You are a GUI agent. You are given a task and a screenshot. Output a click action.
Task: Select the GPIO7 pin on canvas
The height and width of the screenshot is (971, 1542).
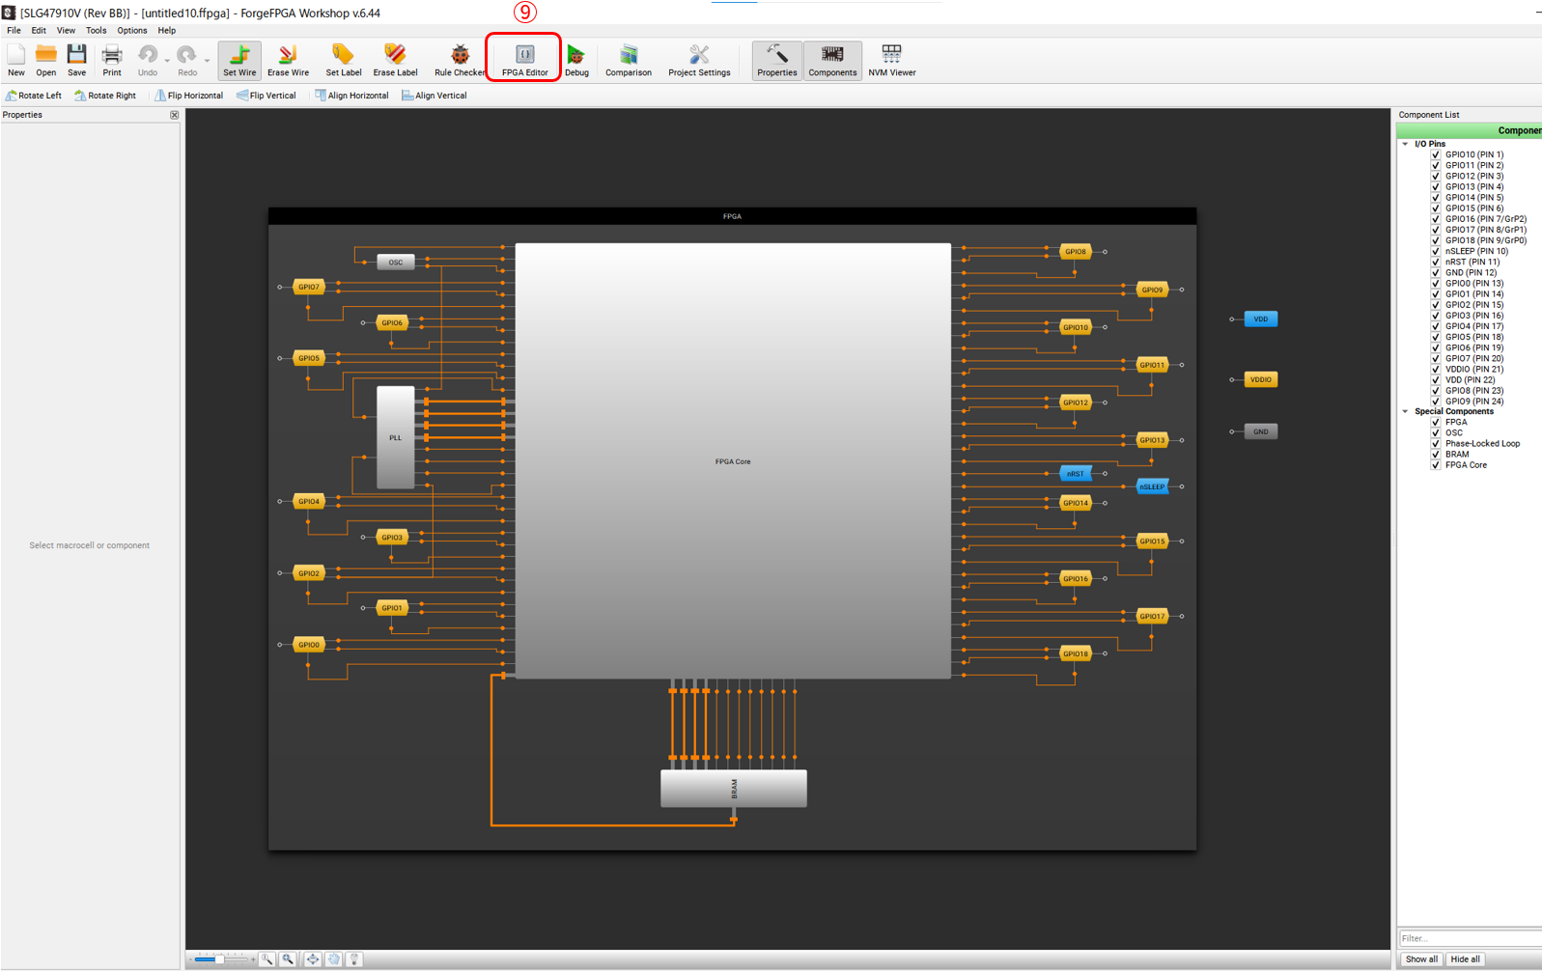click(x=308, y=287)
